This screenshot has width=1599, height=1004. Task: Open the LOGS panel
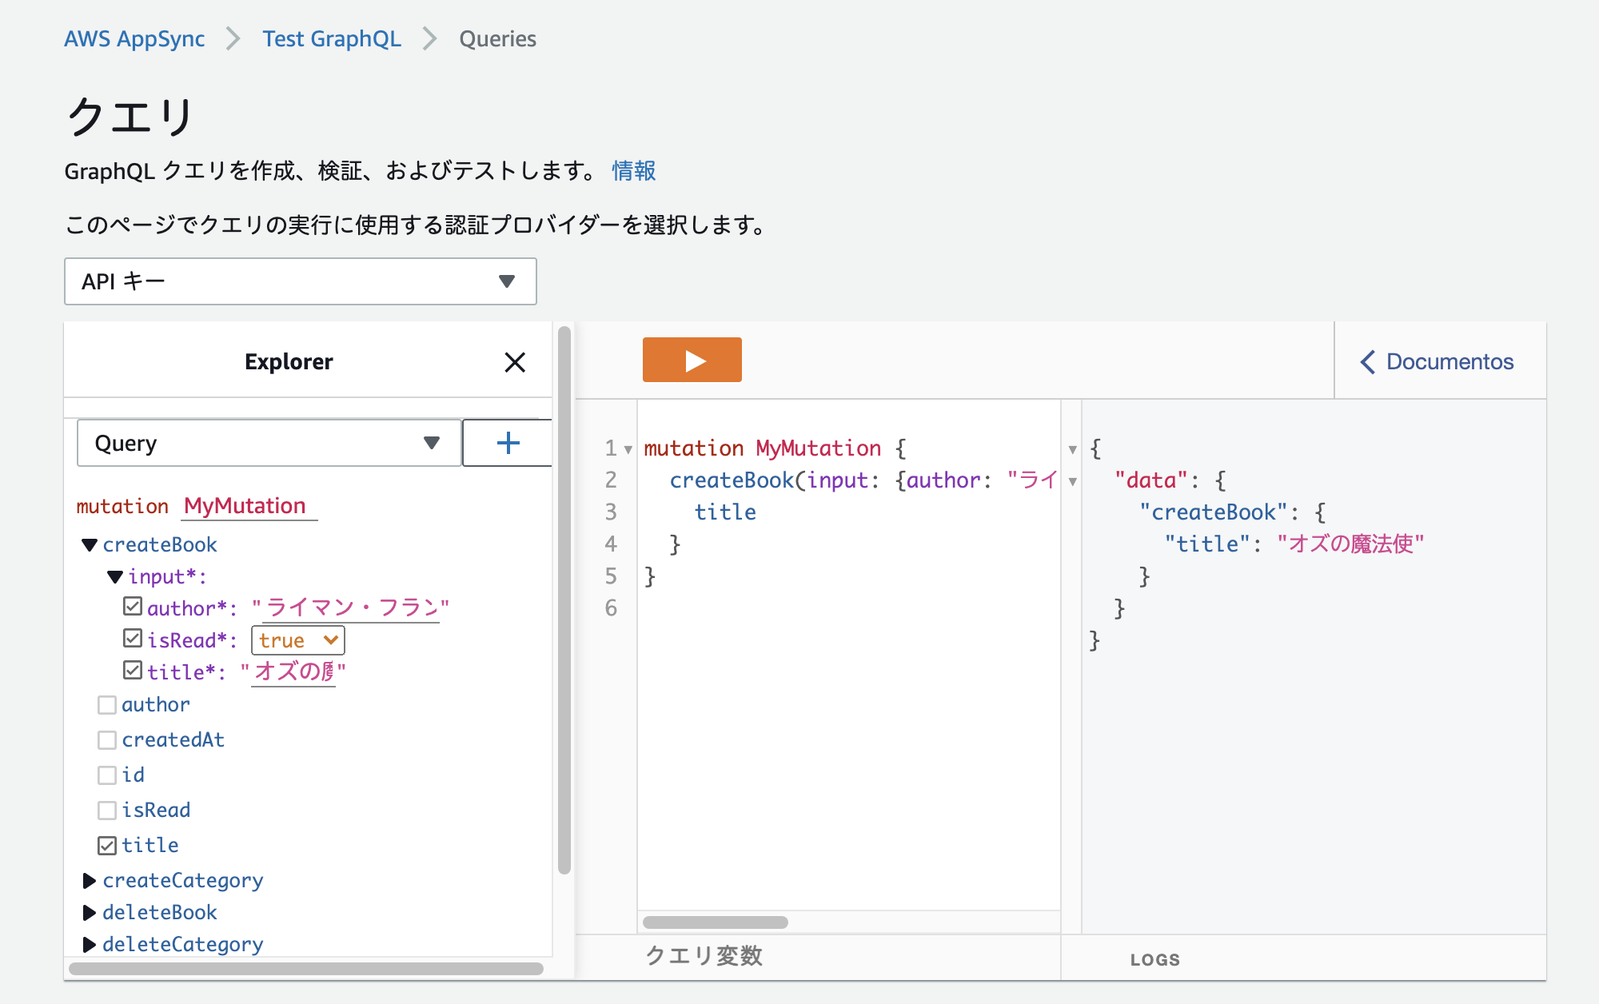[1155, 959]
